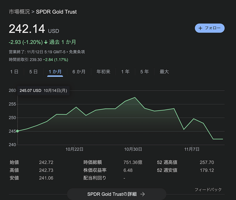Click the 配当利回り label

(x=95, y=178)
